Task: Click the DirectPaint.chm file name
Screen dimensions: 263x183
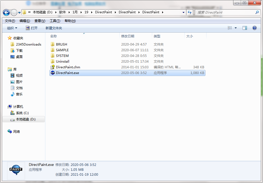Action: coord(68,67)
